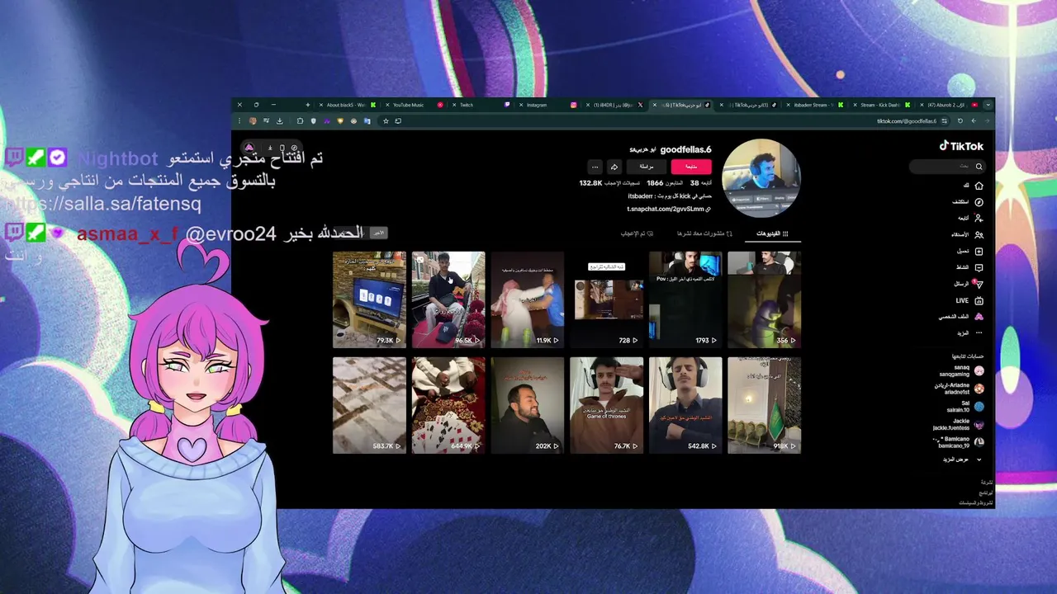Screen dimensions: 1057x594
Task: Click the goodfellas.6 profile picture
Action: (x=761, y=178)
